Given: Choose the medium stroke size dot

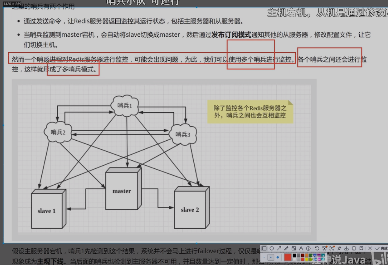Looking at the screenshot, I should click(271, 257).
